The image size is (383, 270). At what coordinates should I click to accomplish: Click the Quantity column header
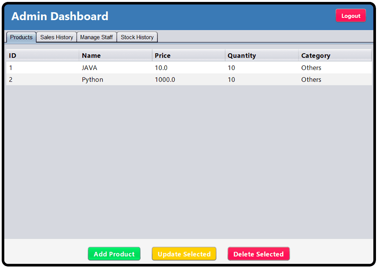point(261,56)
